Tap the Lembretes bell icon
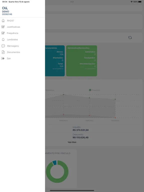The height and width of the screenshot is (192, 144). (3, 39)
